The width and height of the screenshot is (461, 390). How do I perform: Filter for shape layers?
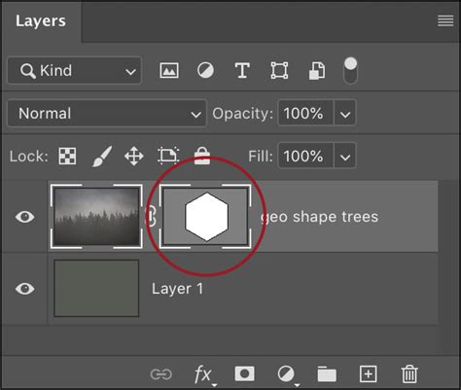(279, 70)
